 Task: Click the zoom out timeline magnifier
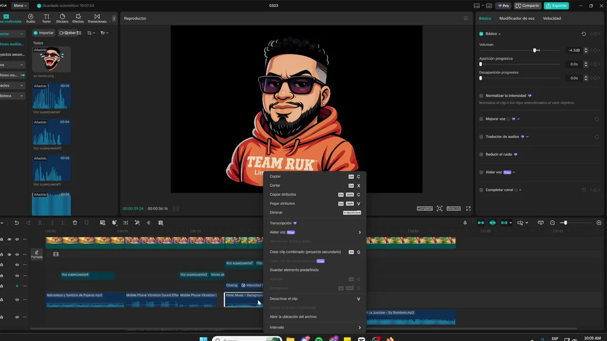(552, 223)
